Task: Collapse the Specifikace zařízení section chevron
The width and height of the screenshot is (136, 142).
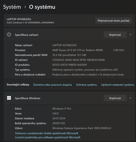Action: (130, 35)
